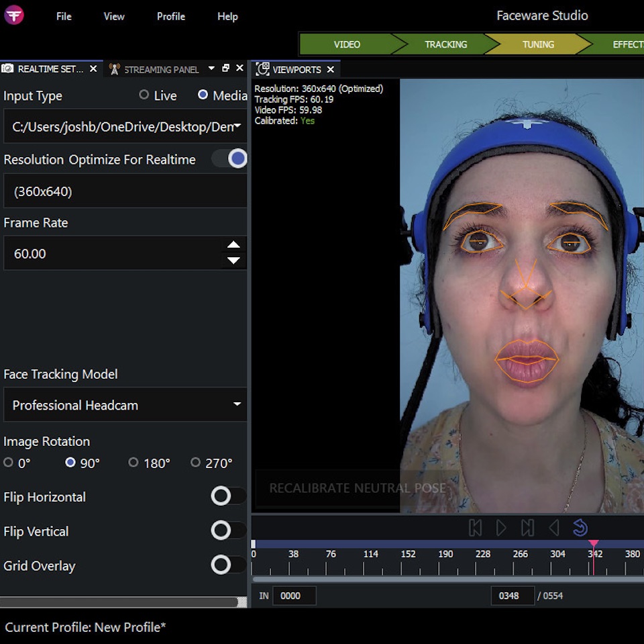Click the Faceware logo icon
Screen dimensions: 644x644
click(x=14, y=15)
